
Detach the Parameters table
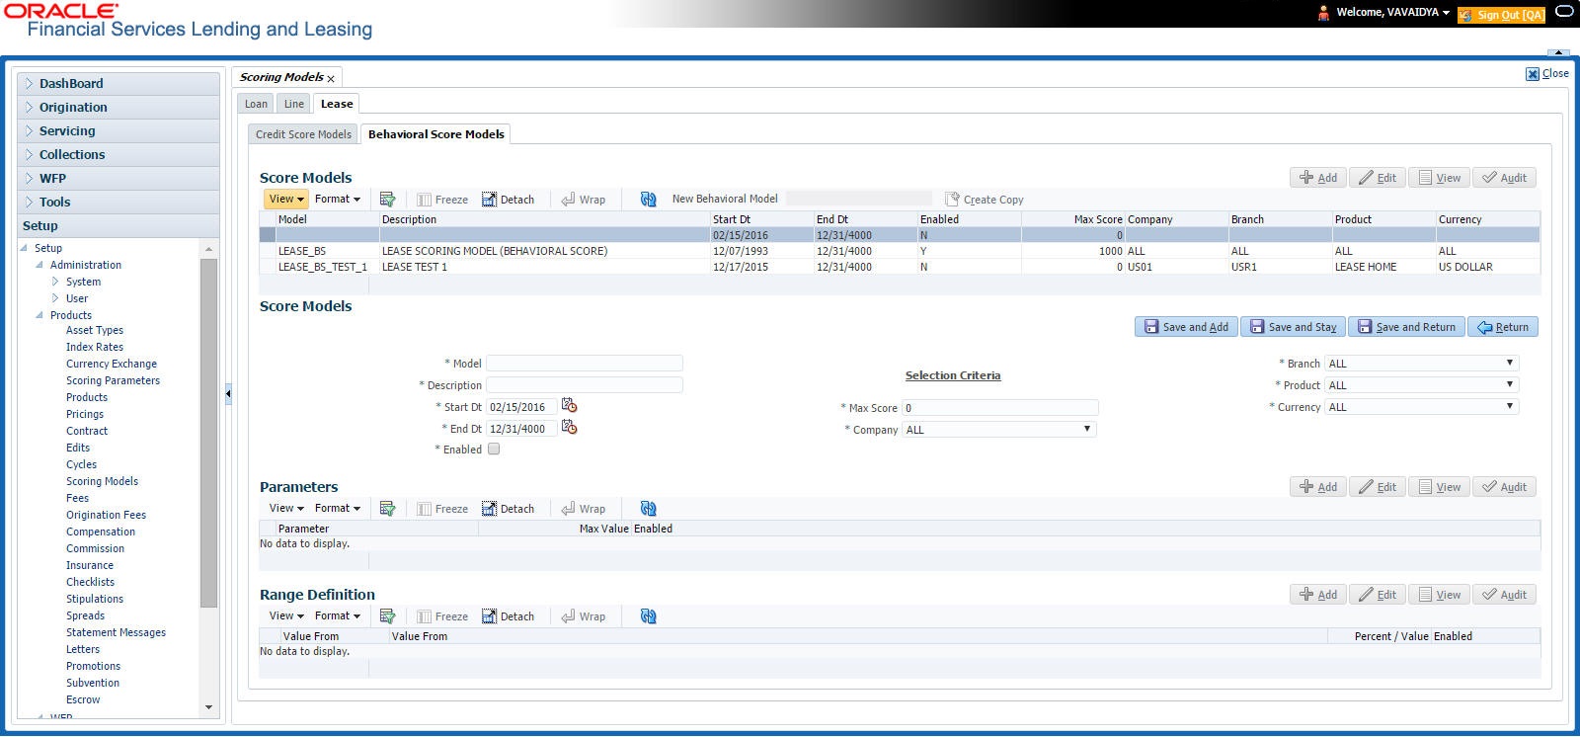(x=509, y=509)
